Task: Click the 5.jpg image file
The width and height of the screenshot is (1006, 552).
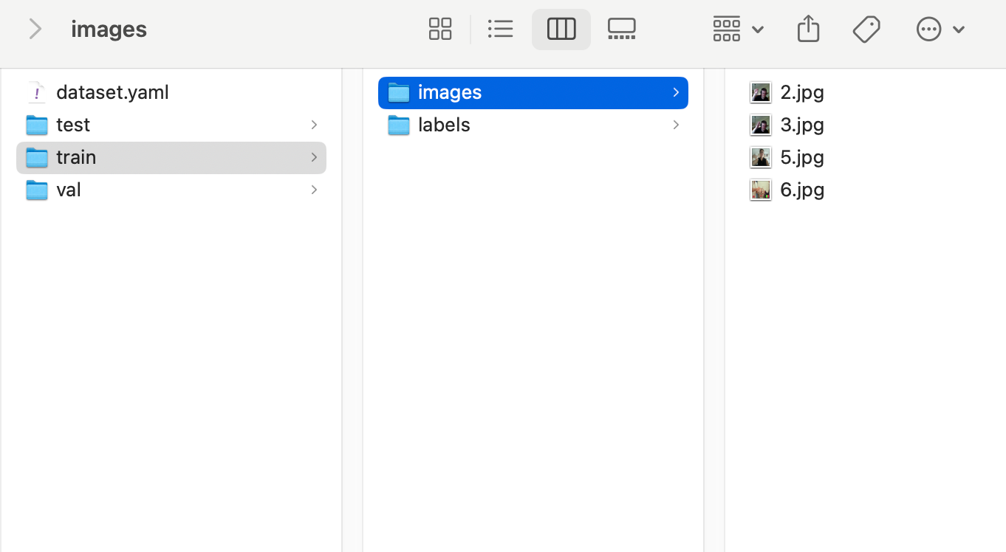Action: pyautogui.click(x=802, y=157)
